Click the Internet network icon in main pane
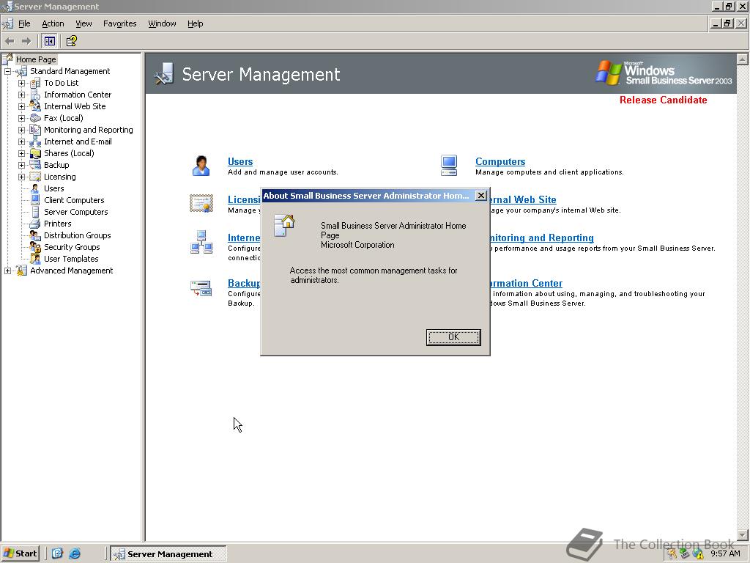The width and height of the screenshot is (750, 563). pyautogui.click(x=201, y=242)
